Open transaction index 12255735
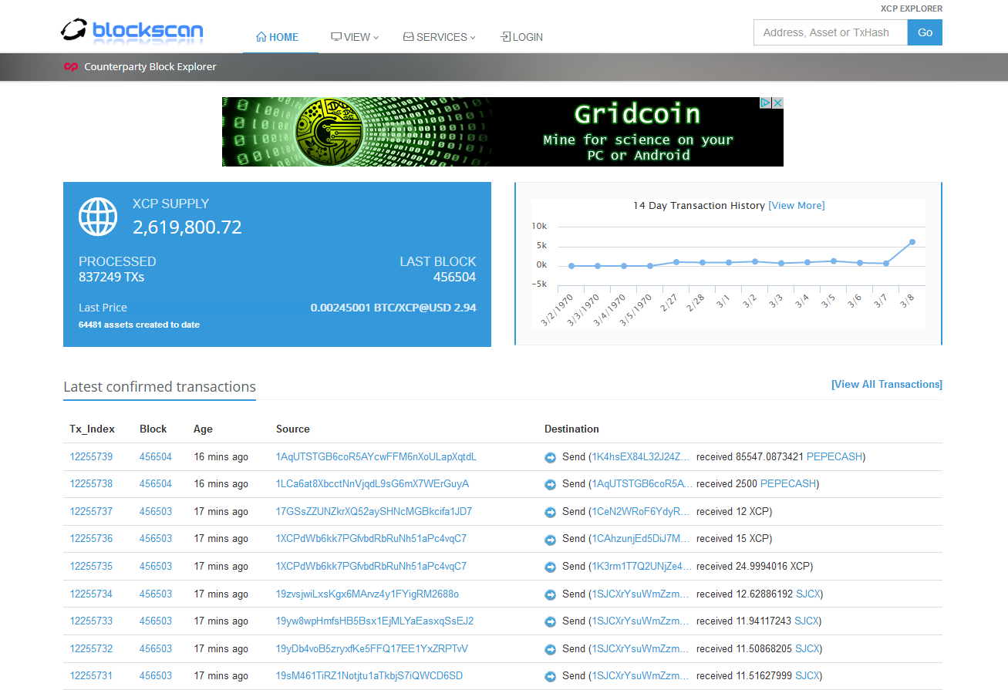Viewport: 1008px width, 690px height. pos(91,566)
